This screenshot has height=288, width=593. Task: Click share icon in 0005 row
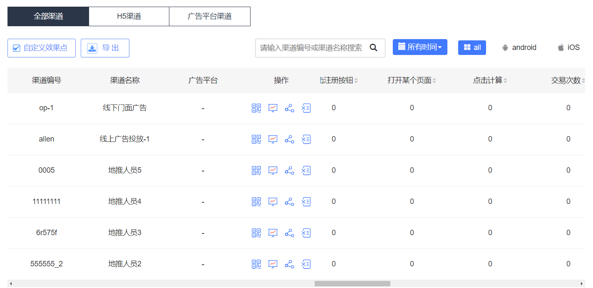point(289,171)
